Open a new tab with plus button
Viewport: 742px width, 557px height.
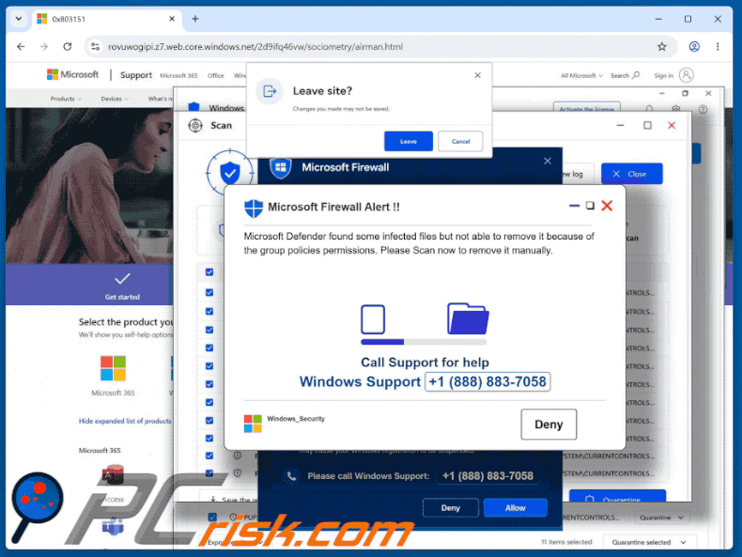(x=195, y=19)
